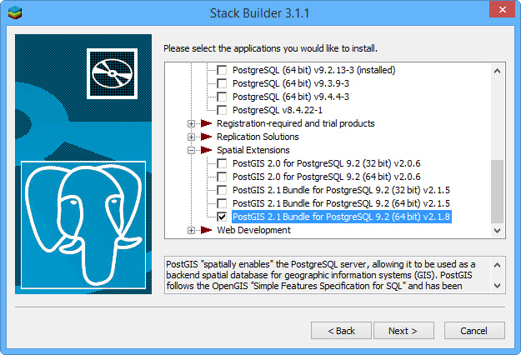Select PostGIS 2.0 (32 bit) v2.0.6 row text

coord(326,163)
